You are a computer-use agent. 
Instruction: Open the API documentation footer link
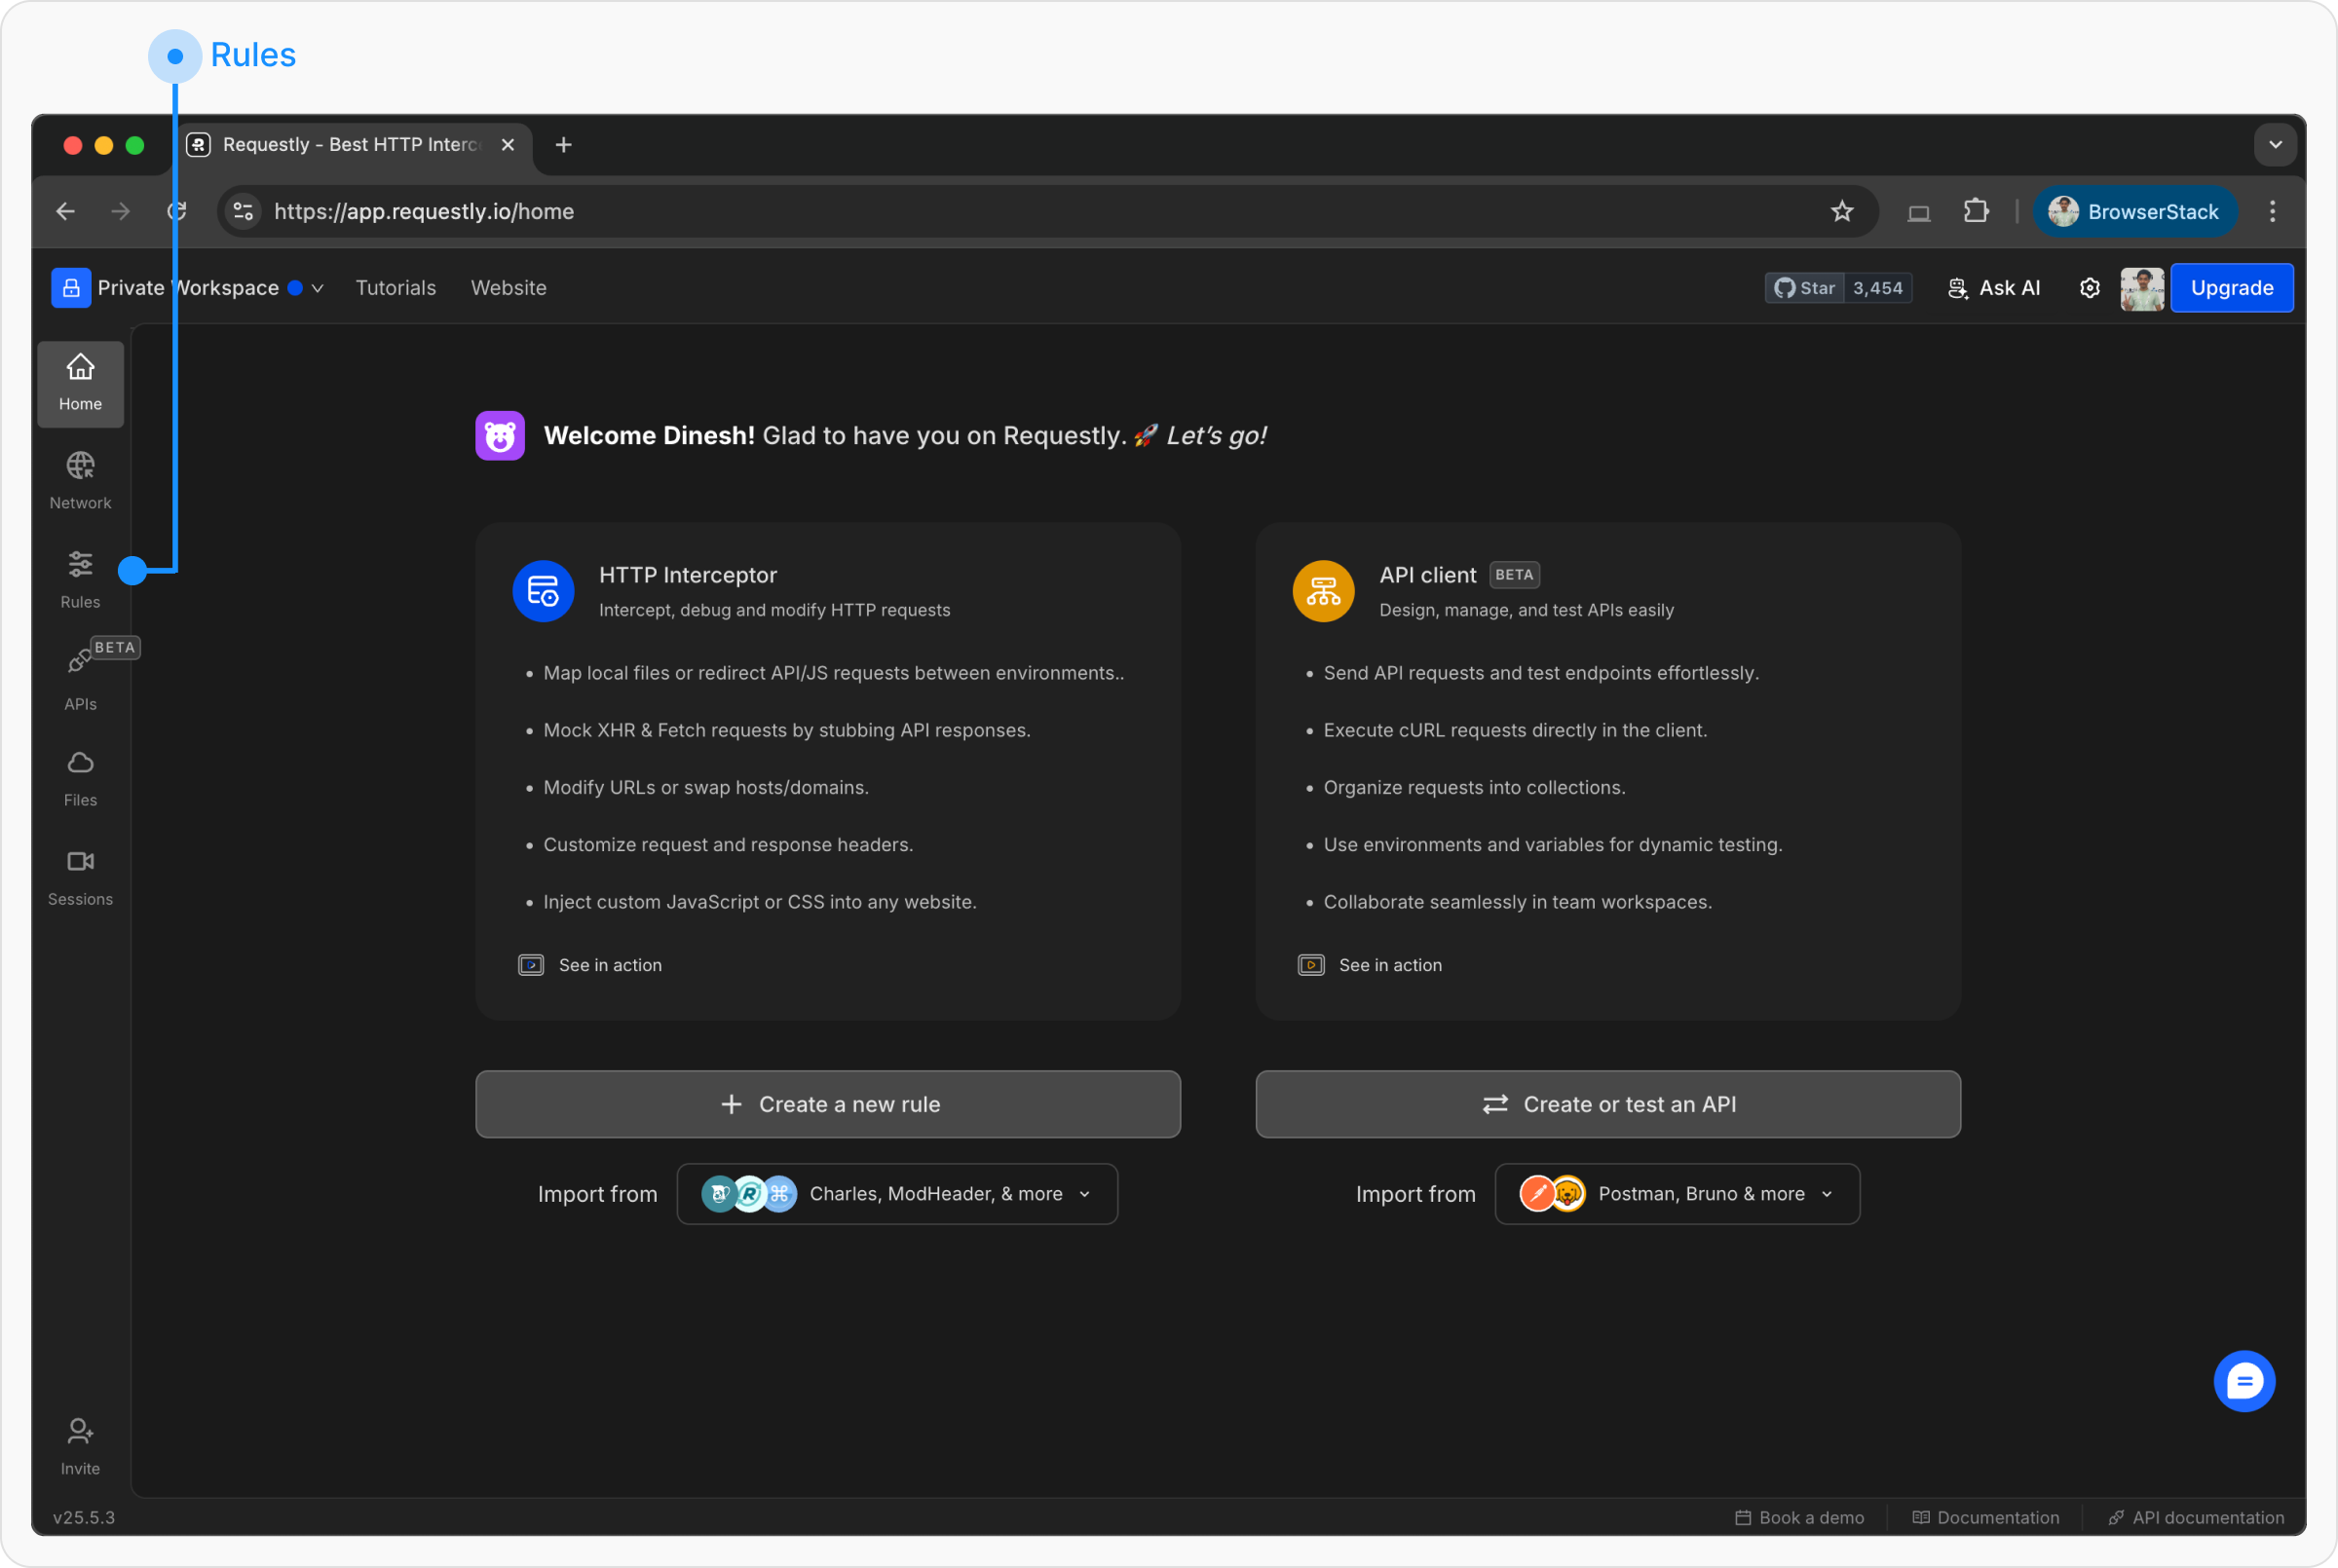click(x=2196, y=1517)
